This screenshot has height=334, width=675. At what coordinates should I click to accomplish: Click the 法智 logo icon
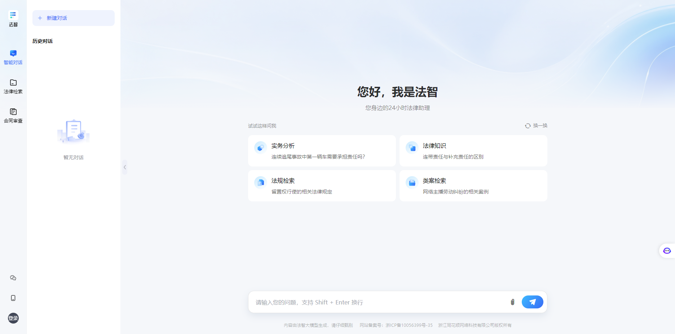point(13,15)
